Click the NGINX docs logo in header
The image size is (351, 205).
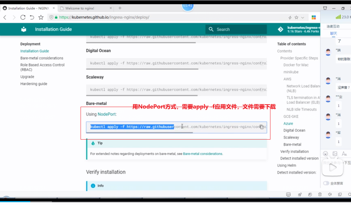point(23,29)
